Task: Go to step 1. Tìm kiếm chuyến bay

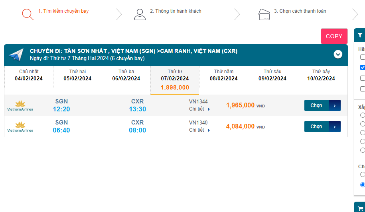Action: (63, 11)
